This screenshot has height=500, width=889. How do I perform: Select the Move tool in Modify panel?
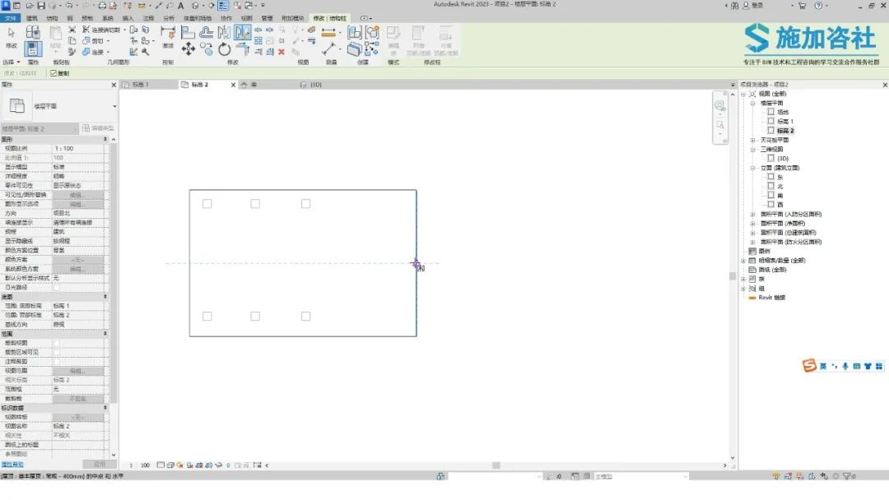click(x=189, y=49)
